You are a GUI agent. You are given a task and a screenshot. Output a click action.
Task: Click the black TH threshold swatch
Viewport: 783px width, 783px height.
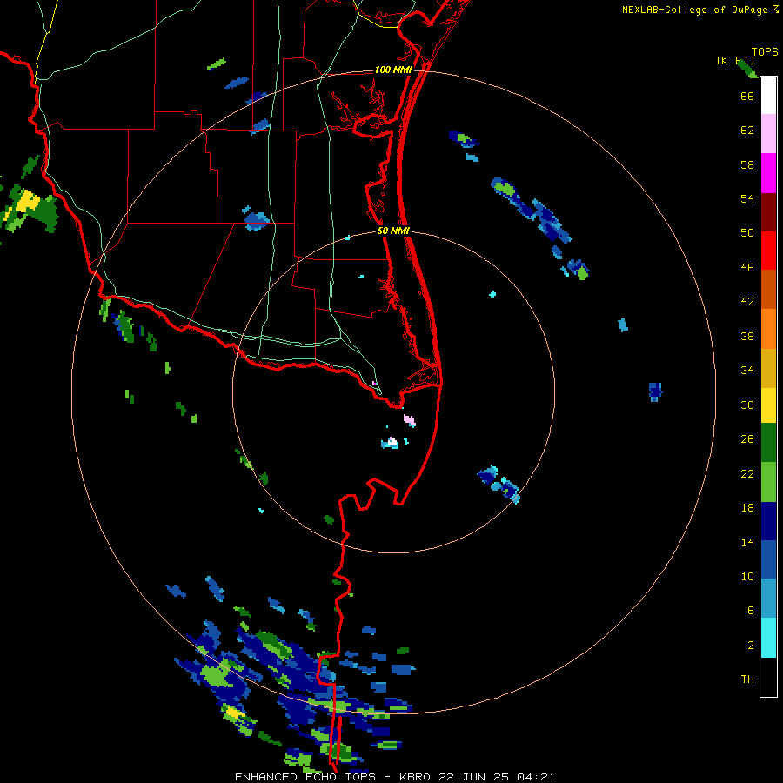768,677
